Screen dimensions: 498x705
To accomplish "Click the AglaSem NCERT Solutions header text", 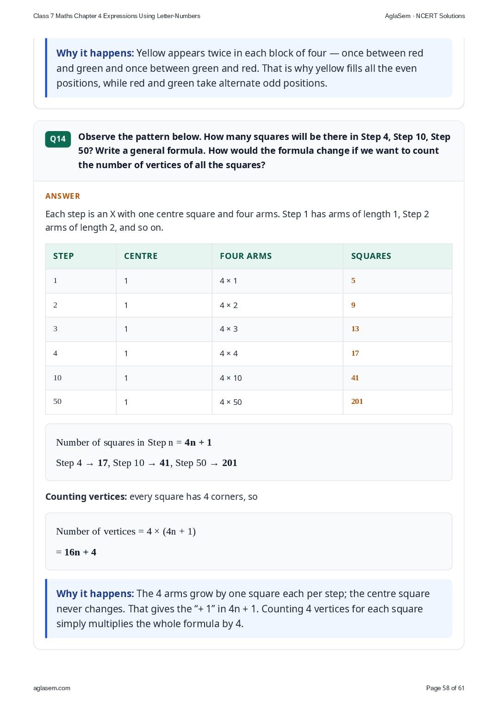I will [x=425, y=16].
